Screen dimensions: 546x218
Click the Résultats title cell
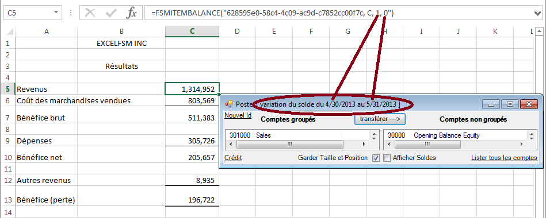click(x=121, y=67)
